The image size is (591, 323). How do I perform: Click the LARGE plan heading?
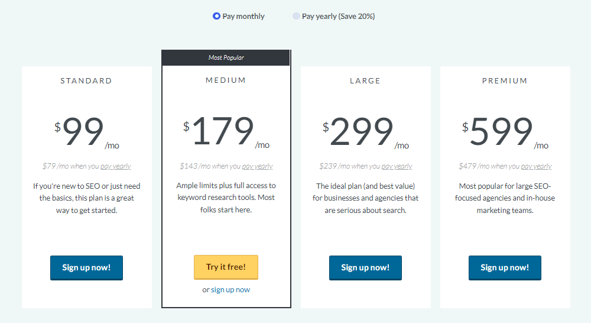pyautogui.click(x=365, y=80)
